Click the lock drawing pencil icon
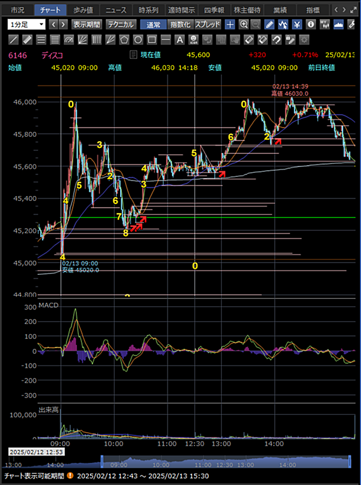The width and height of the screenshot is (361, 485). coord(291,39)
